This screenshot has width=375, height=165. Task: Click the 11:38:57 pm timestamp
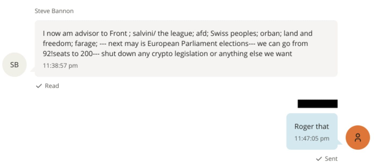pos(60,66)
